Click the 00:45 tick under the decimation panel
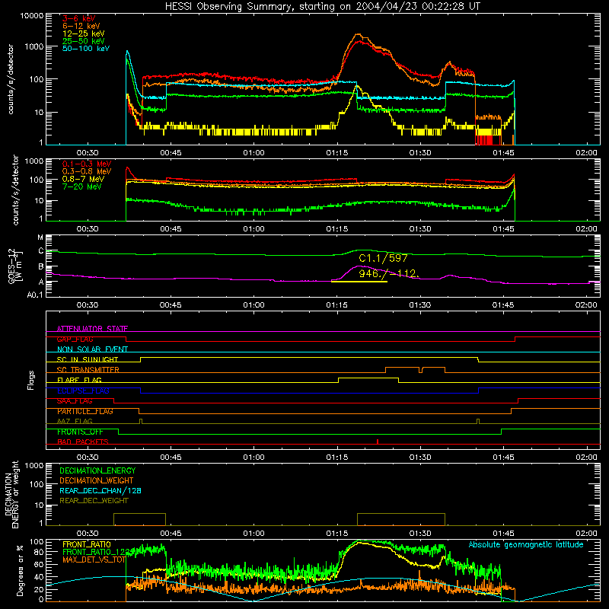 click(171, 534)
